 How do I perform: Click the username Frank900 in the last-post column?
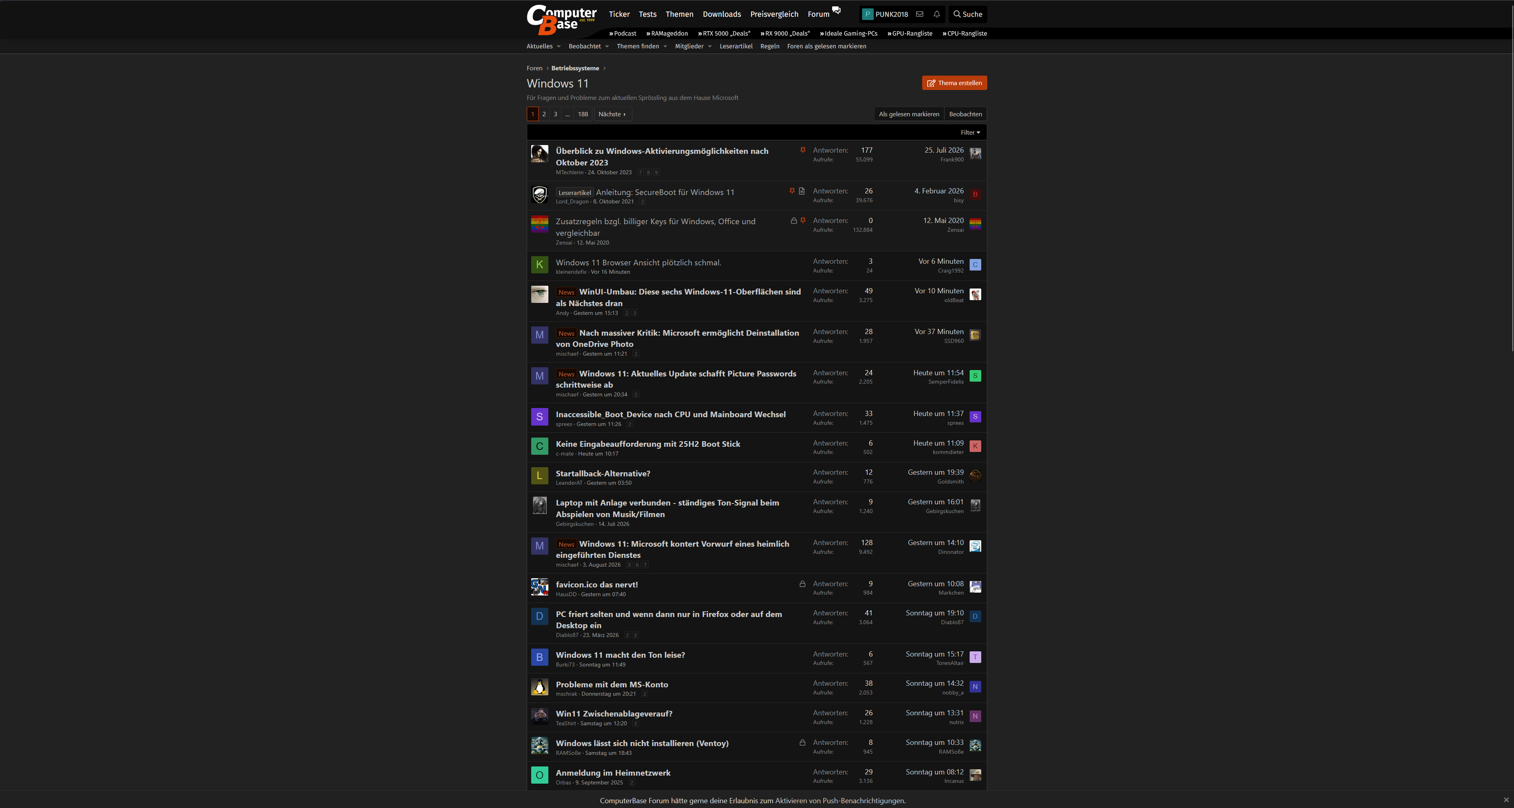(x=952, y=160)
